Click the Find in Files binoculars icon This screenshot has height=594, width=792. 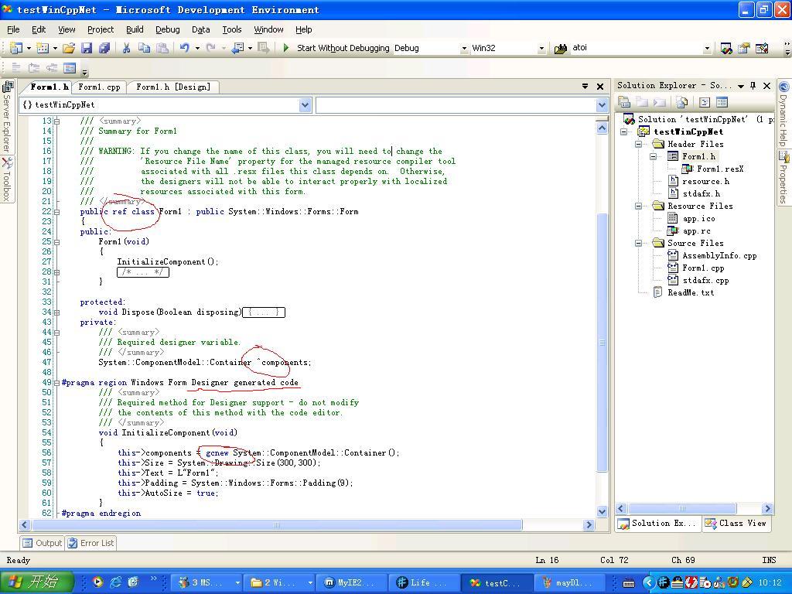561,48
